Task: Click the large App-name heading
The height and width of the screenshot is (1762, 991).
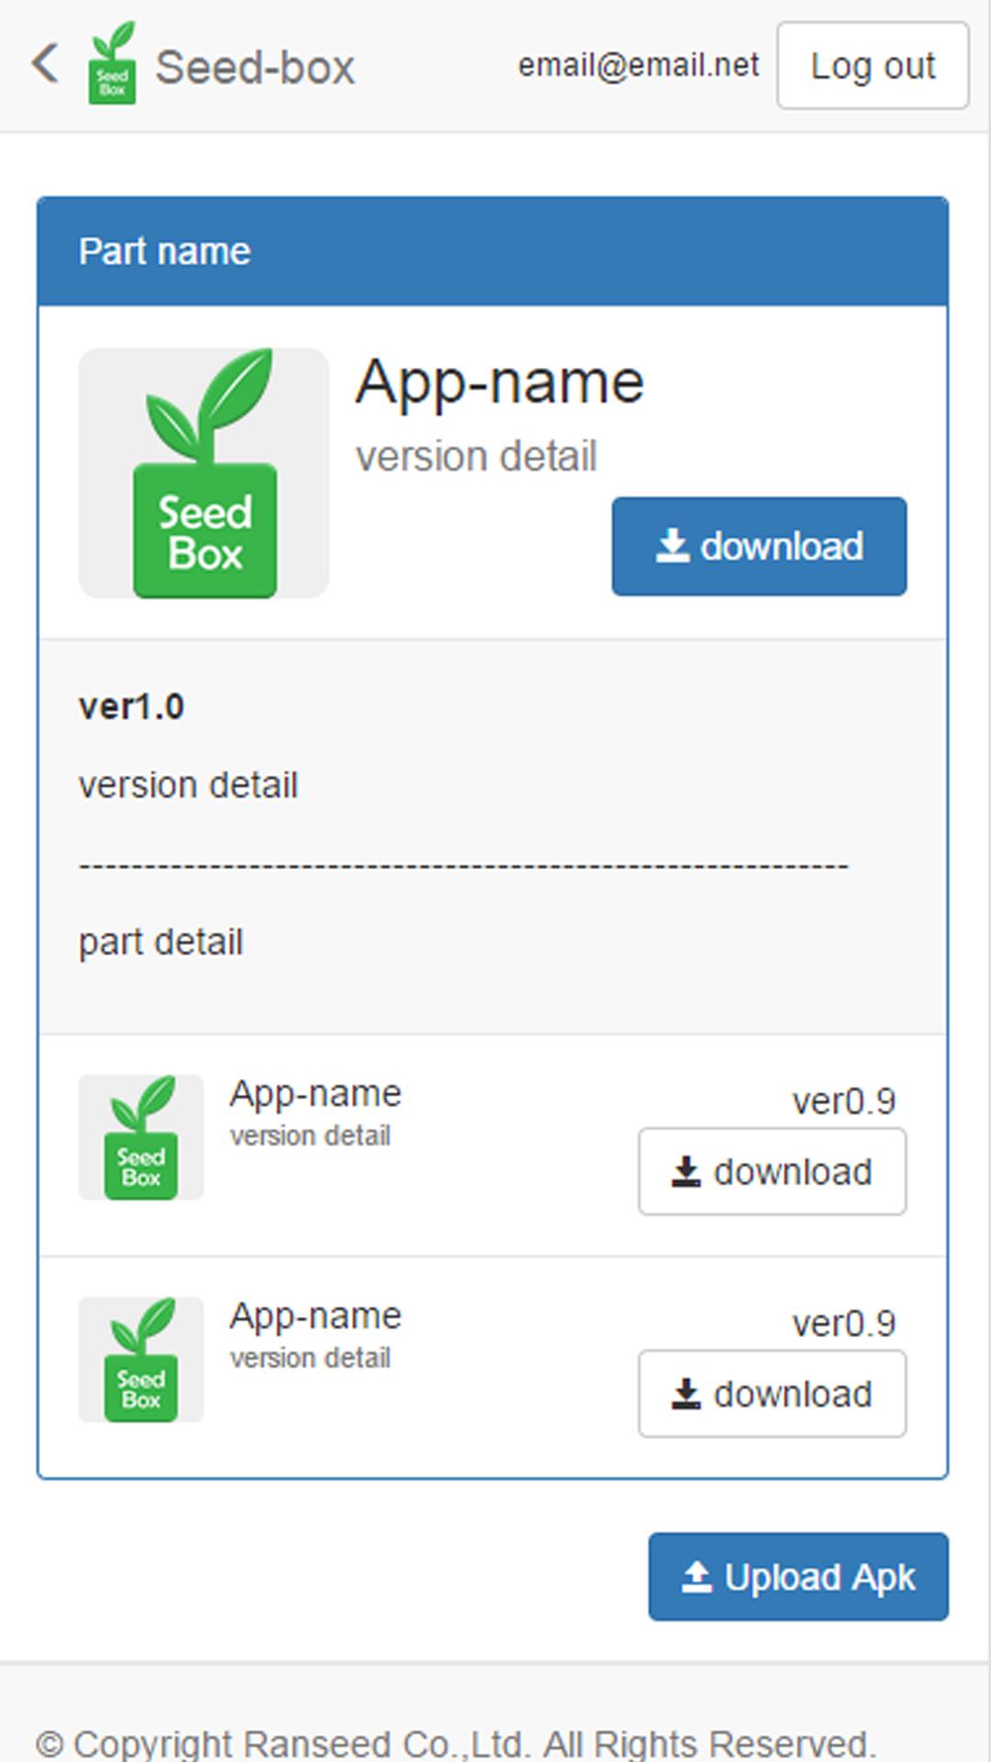Action: (500, 382)
